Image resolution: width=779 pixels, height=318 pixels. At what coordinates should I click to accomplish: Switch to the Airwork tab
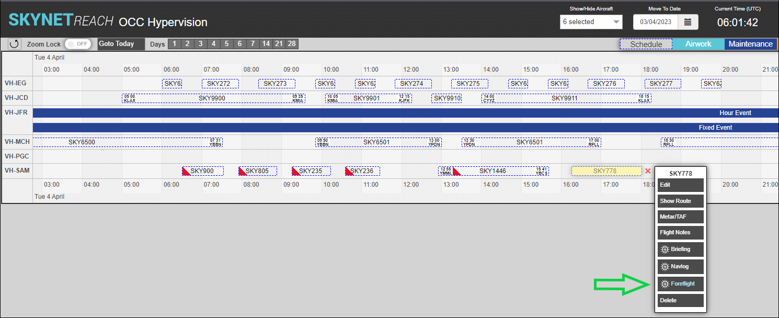(698, 44)
